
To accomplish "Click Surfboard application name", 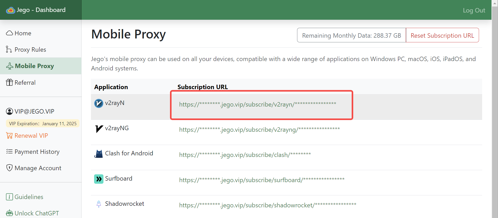I will 119,179.
